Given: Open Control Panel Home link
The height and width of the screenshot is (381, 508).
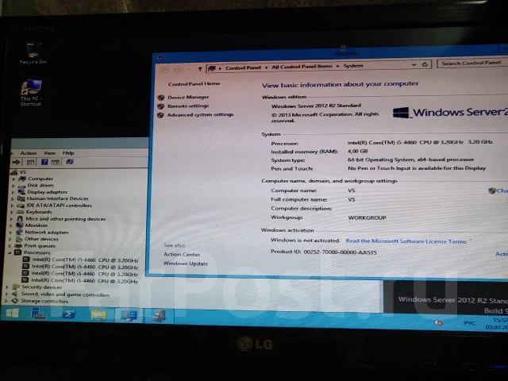Looking at the screenshot, I should tap(194, 84).
